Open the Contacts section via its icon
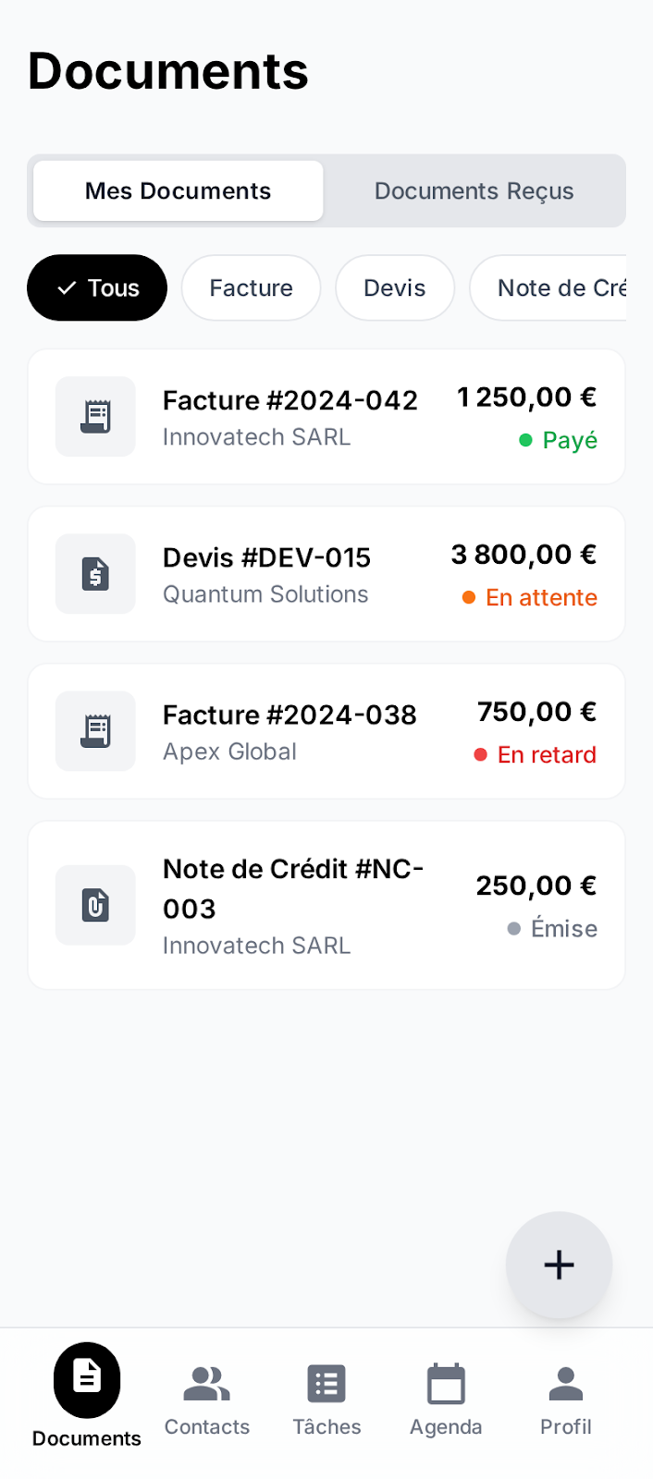653x1479 pixels. (x=206, y=1380)
